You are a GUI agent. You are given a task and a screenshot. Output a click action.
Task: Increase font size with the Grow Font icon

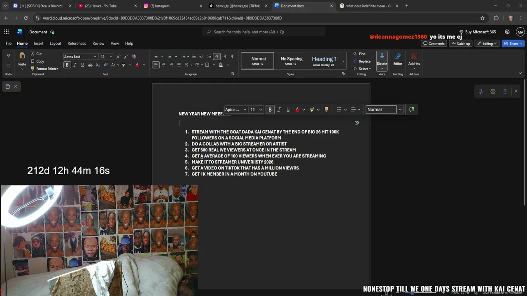click(118, 57)
